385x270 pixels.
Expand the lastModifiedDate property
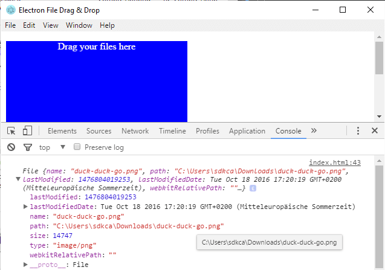[25, 207]
